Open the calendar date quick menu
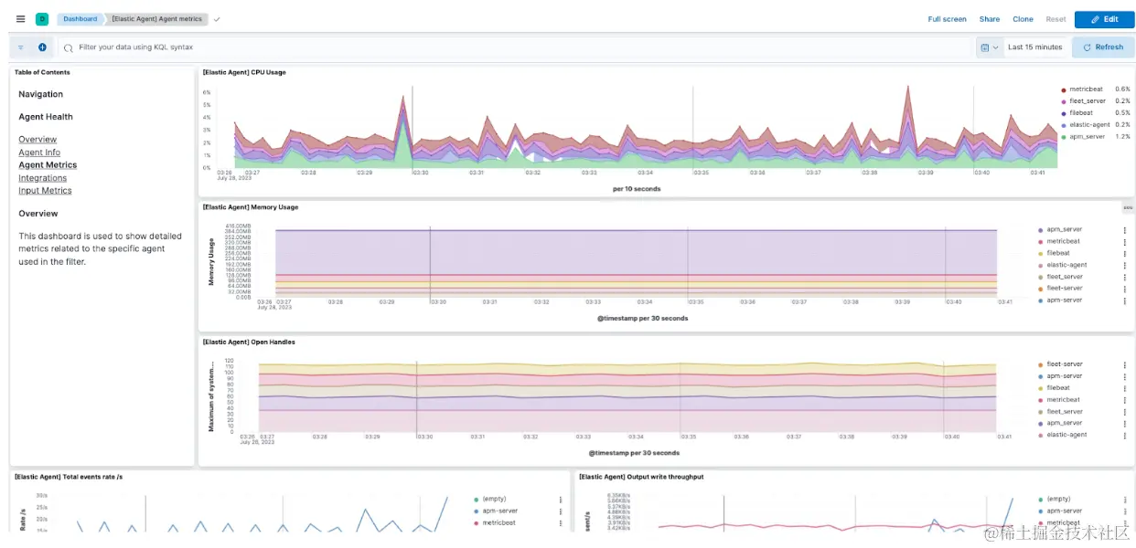Image resolution: width=1136 pixels, height=548 pixels. pos(989,47)
